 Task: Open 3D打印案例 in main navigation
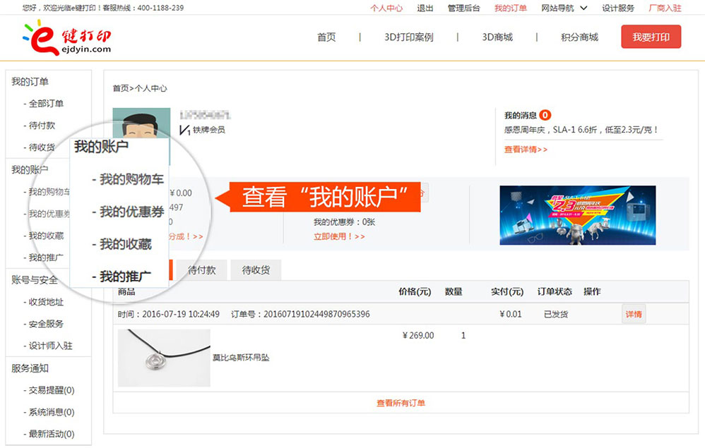coord(408,37)
